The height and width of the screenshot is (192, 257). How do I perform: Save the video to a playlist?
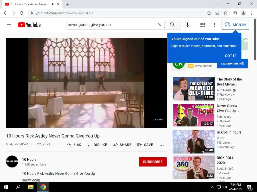point(145,145)
